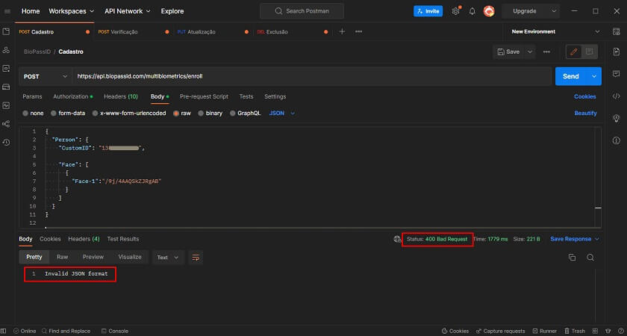The width and height of the screenshot is (627, 336).
Task: Open the environment quick look icon
Action: pyautogui.click(x=617, y=31)
